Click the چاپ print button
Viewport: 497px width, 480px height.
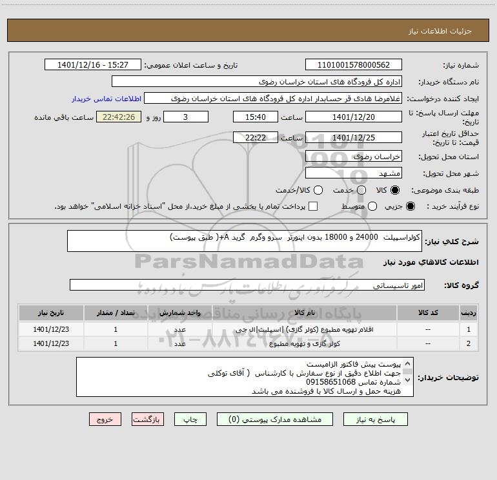(190, 419)
